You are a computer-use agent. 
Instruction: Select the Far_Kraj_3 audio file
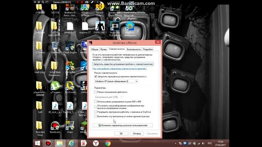coord(70,107)
